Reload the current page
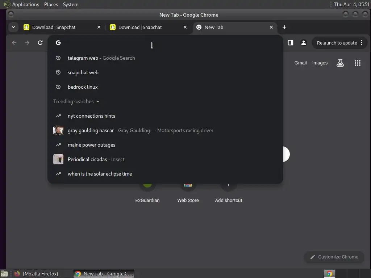Image resolution: width=371 pixels, height=278 pixels. pos(40,43)
